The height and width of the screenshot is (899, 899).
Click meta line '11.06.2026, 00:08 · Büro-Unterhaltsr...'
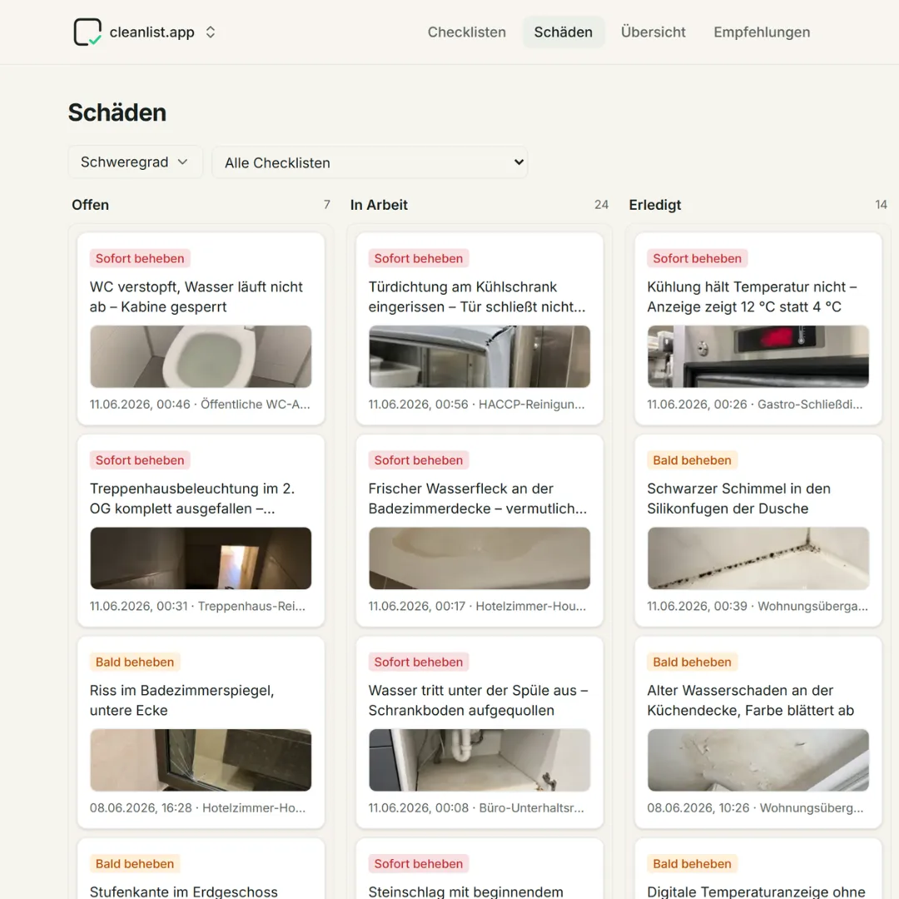(476, 807)
